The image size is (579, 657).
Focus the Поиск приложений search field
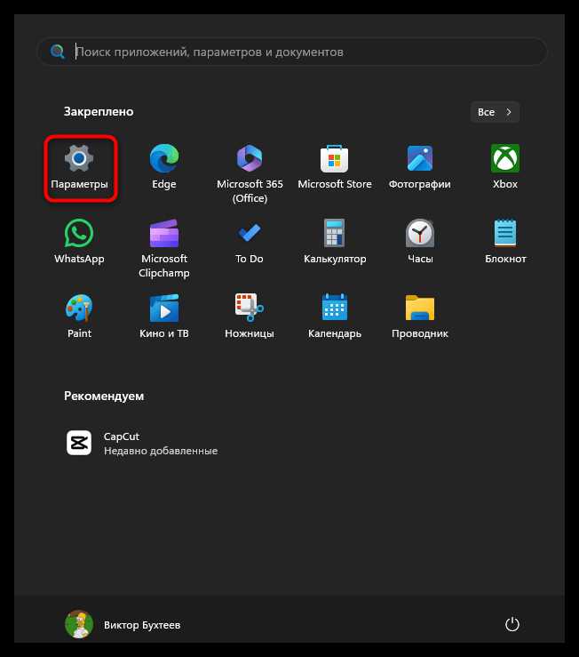coord(292,52)
